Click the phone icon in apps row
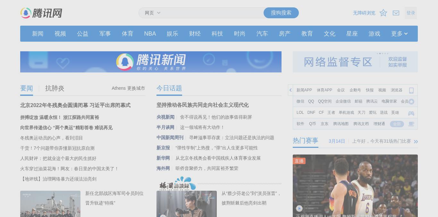The image size is (438, 217). pyautogui.click(x=411, y=90)
